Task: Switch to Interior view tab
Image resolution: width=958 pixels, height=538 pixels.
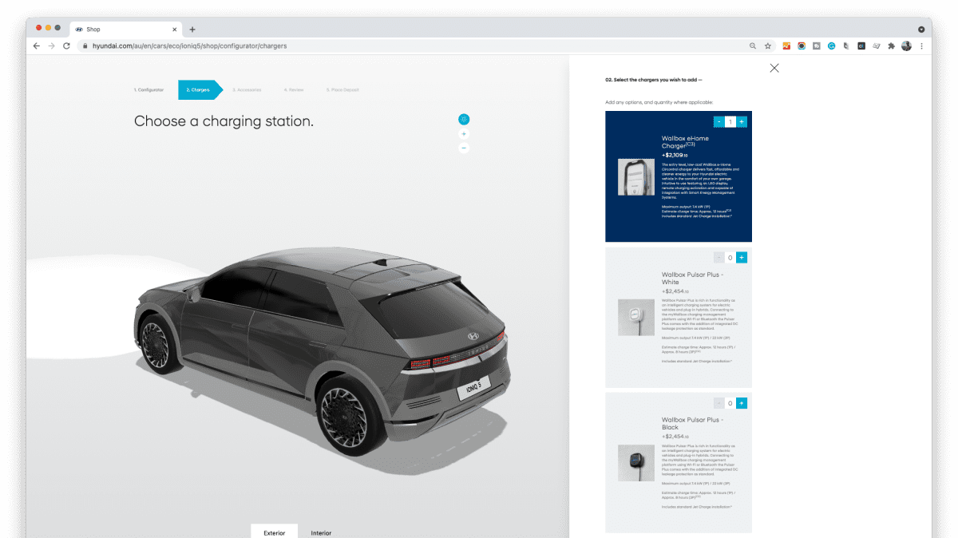Action: point(321,532)
